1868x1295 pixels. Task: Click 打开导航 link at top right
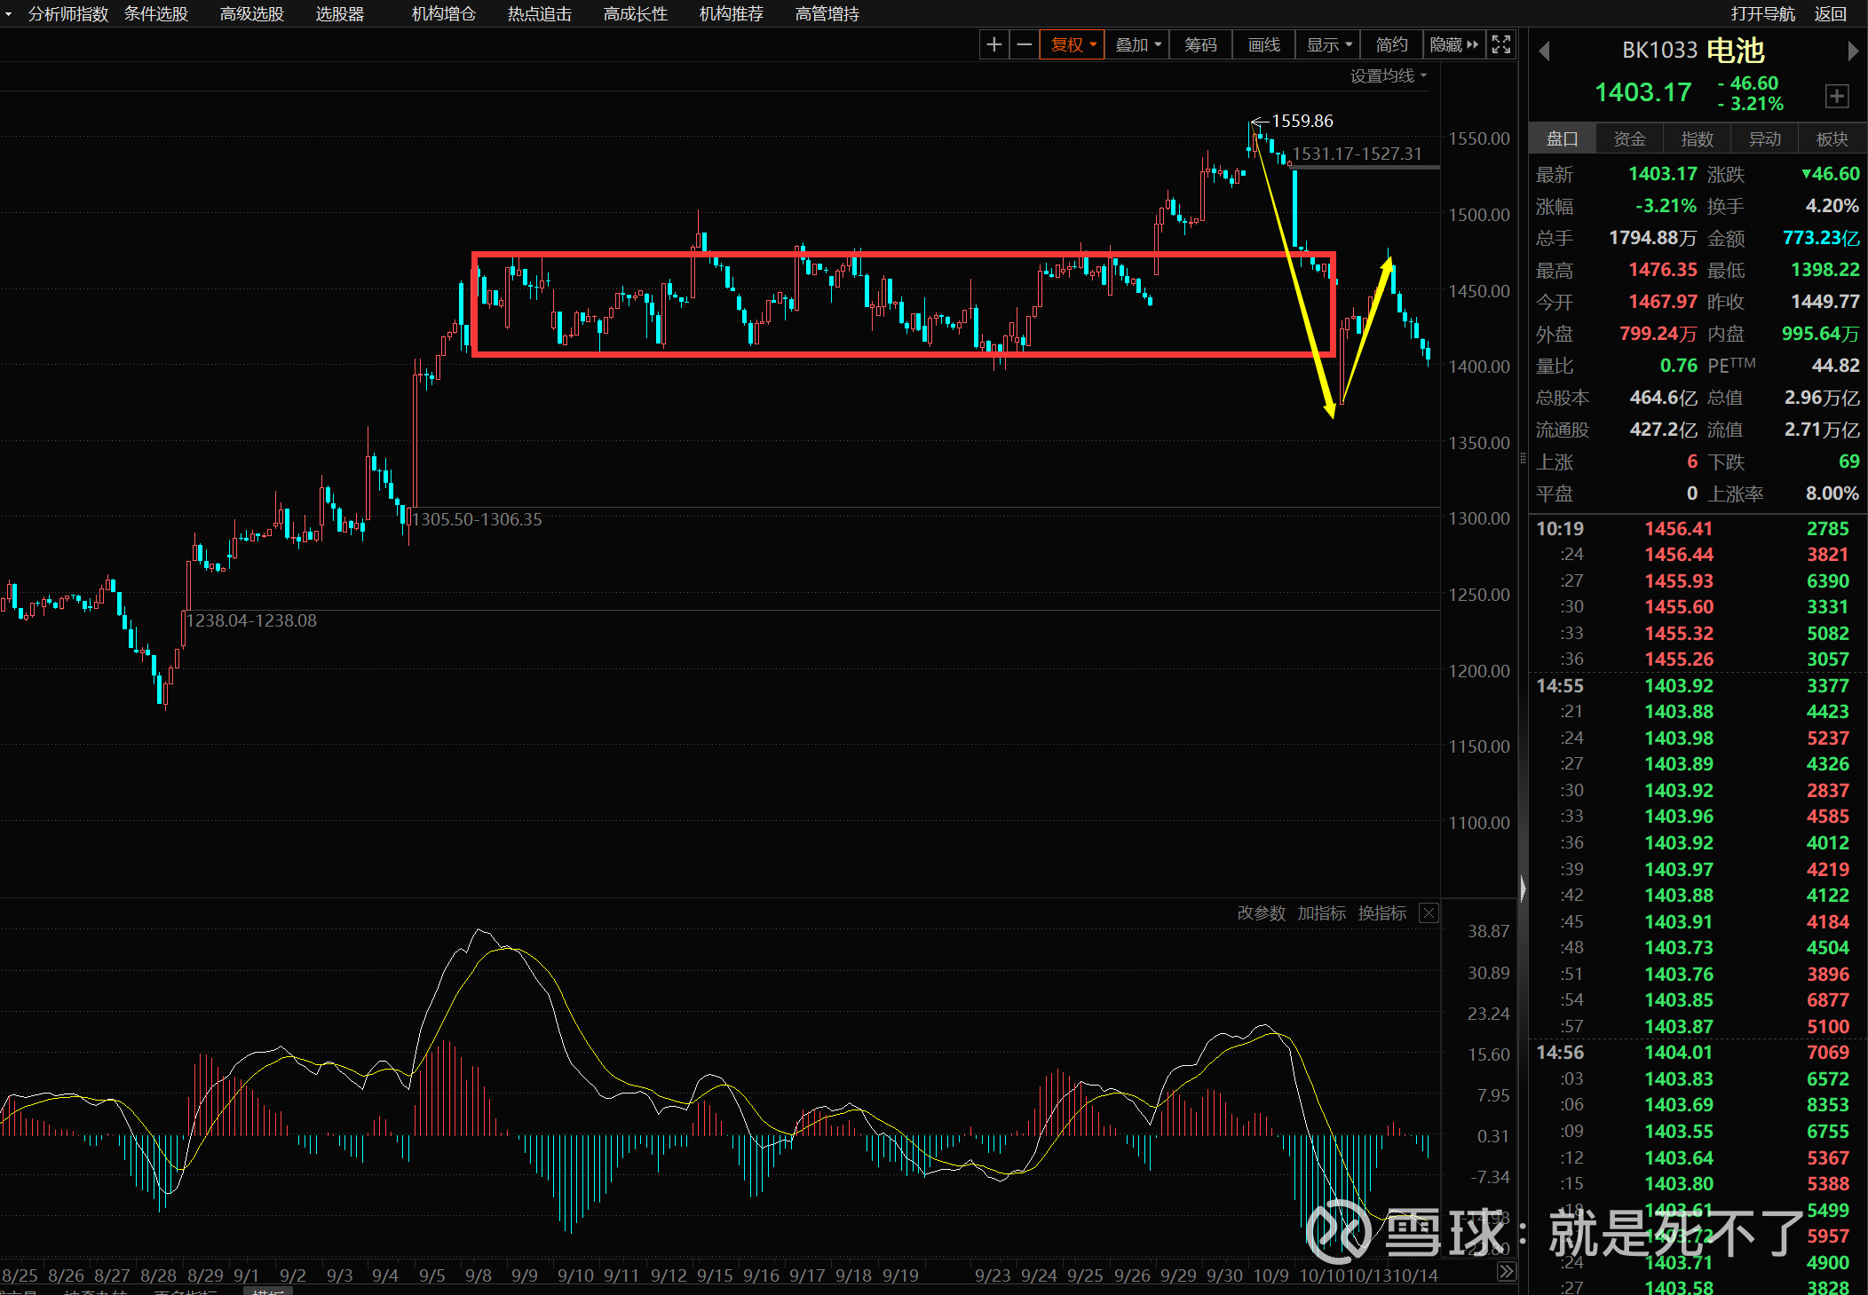click(x=1762, y=14)
